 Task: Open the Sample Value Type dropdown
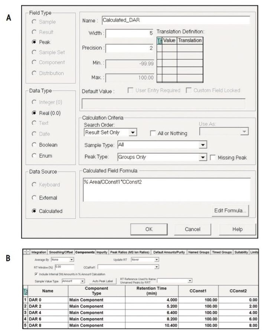point(82,281)
